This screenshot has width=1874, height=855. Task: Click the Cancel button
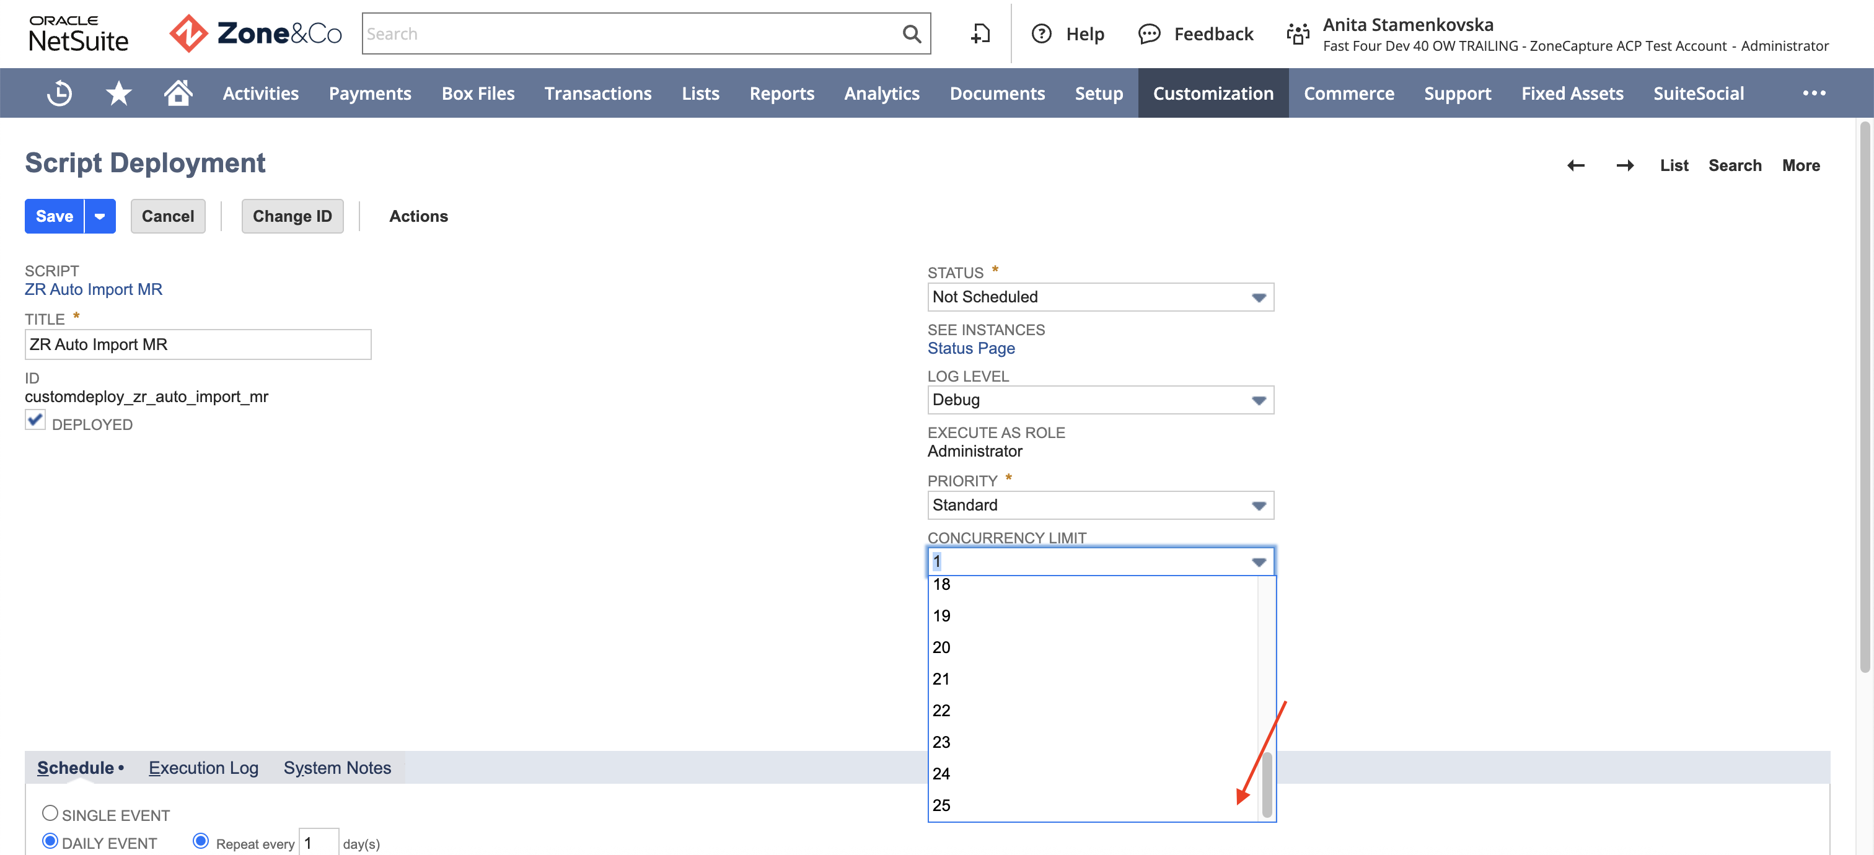[x=168, y=216]
